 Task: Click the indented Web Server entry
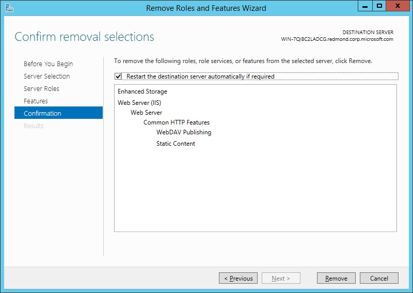(x=146, y=113)
